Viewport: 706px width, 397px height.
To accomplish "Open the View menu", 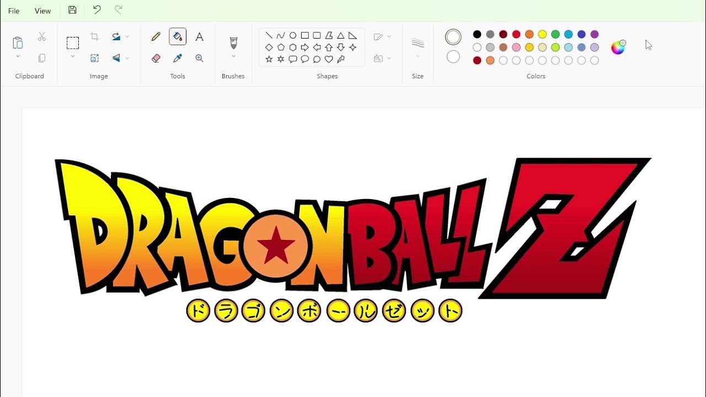I will coord(42,11).
